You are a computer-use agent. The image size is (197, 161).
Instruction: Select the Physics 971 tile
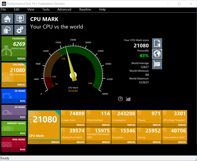(149, 116)
